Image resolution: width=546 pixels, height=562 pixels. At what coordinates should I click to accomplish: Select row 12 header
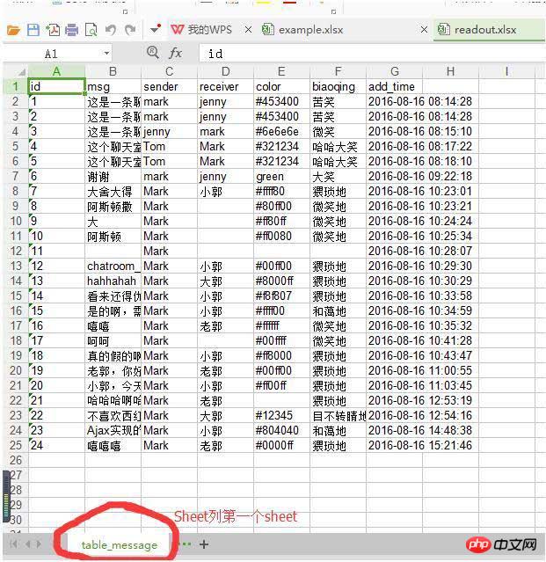tap(16, 251)
